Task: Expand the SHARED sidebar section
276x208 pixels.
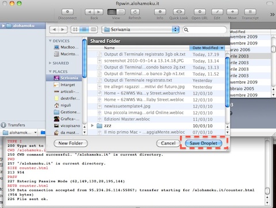Action: (50, 63)
